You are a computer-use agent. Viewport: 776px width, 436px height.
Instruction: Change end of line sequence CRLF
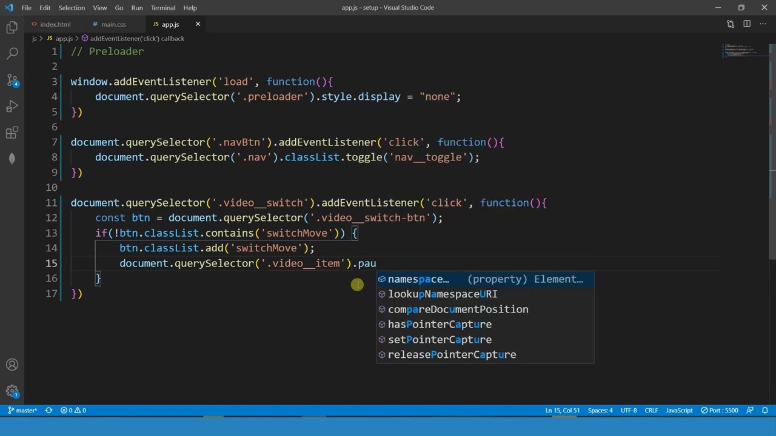pyautogui.click(x=651, y=411)
